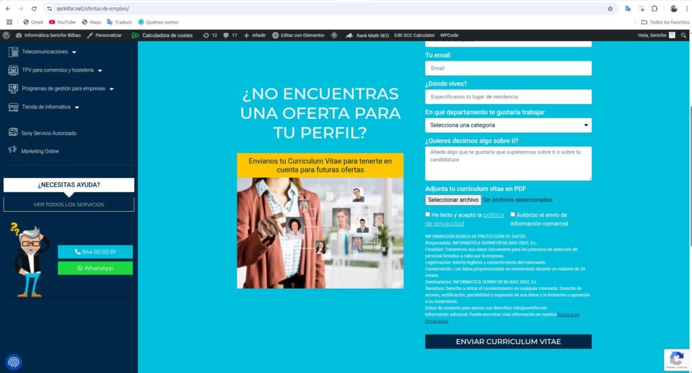The width and height of the screenshot is (692, 373).
Task: Reload the page using the refresh icon
Action: click(34, 8)
